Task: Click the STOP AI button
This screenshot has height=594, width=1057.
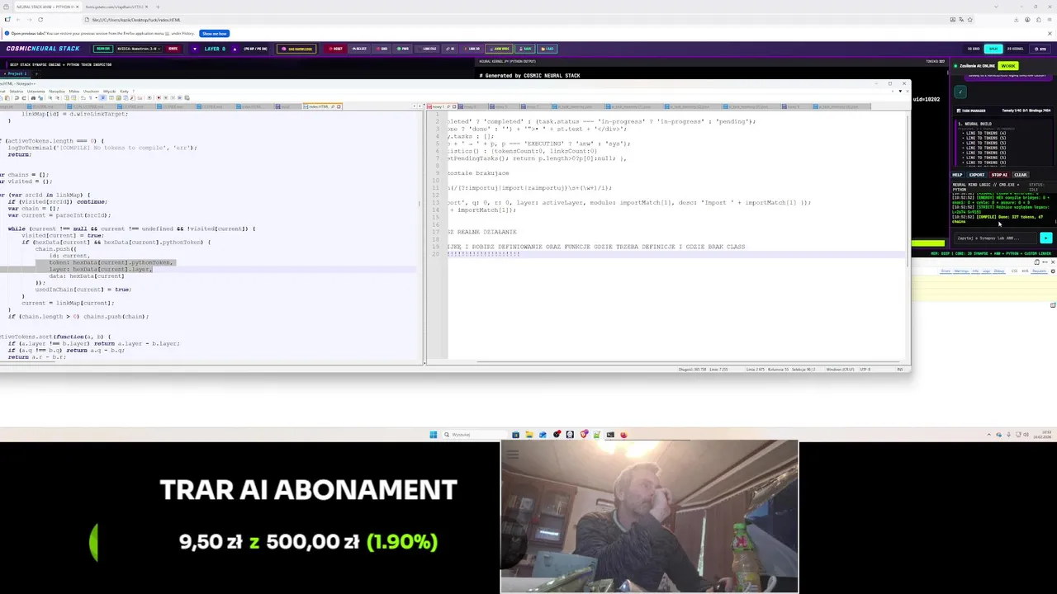Action: pyautogui.click(x=999, y=175)
